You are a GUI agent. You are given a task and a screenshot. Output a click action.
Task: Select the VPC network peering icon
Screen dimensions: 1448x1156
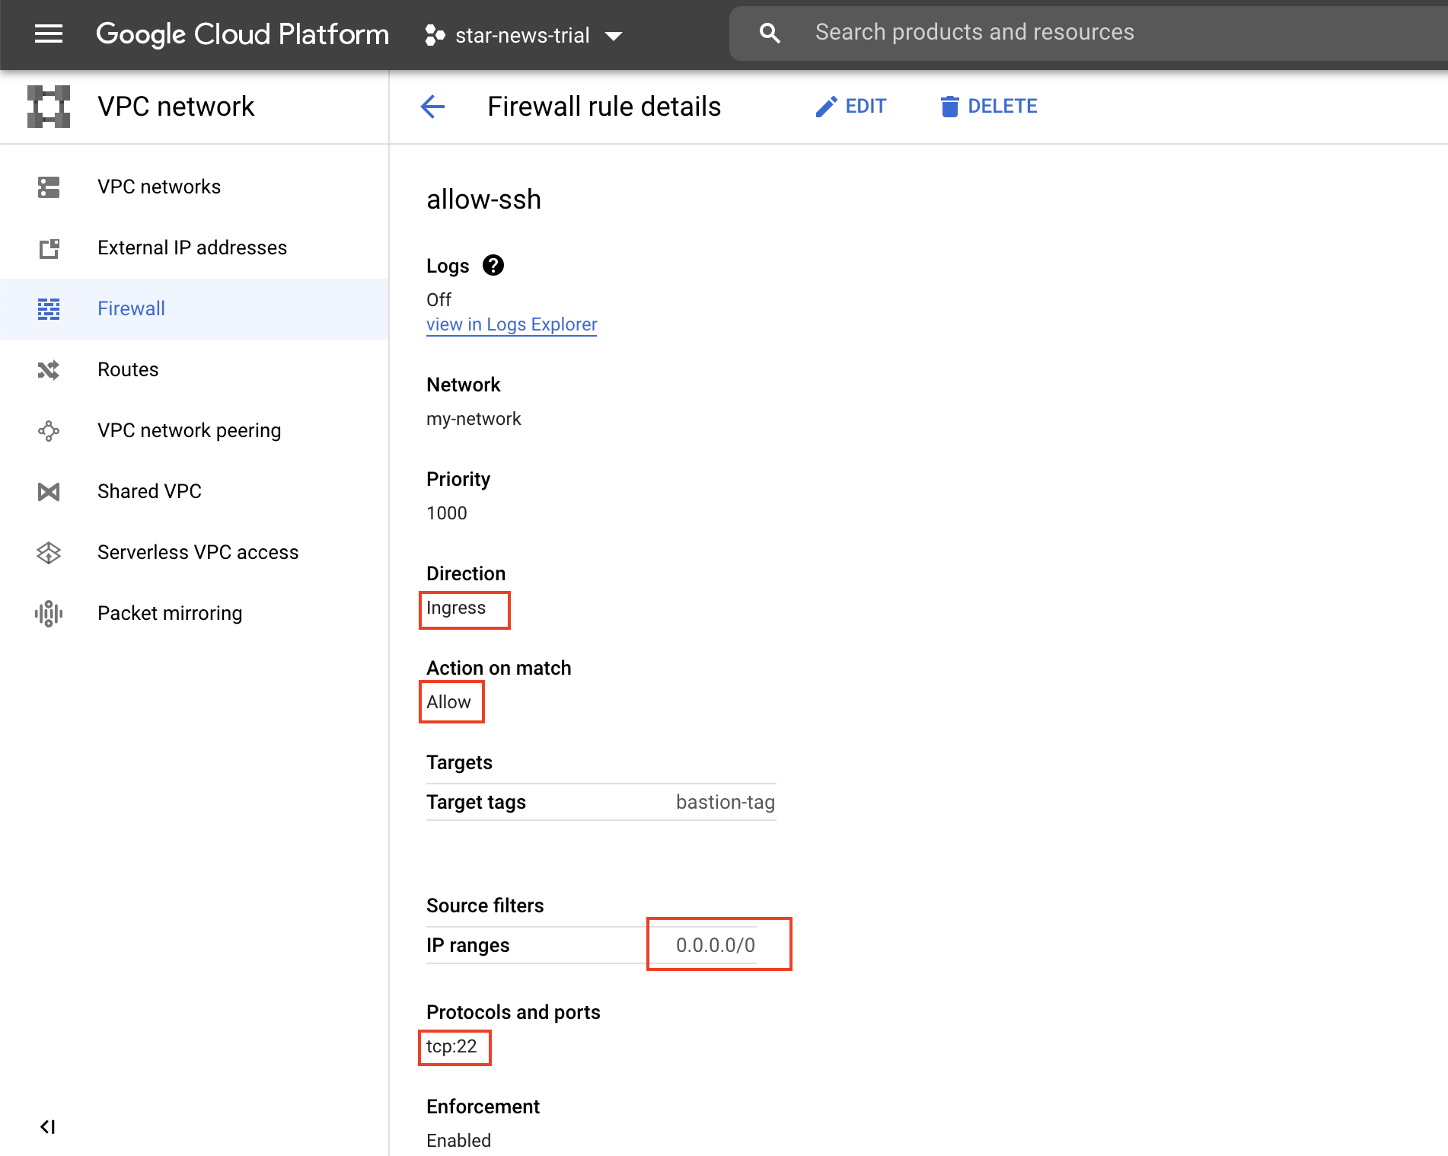coord(48,430)
